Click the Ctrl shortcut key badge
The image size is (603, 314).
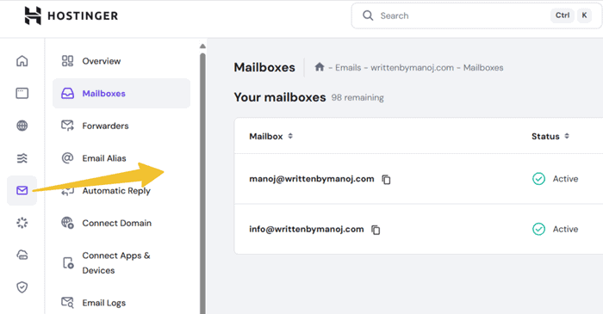(x=563, y=15)
